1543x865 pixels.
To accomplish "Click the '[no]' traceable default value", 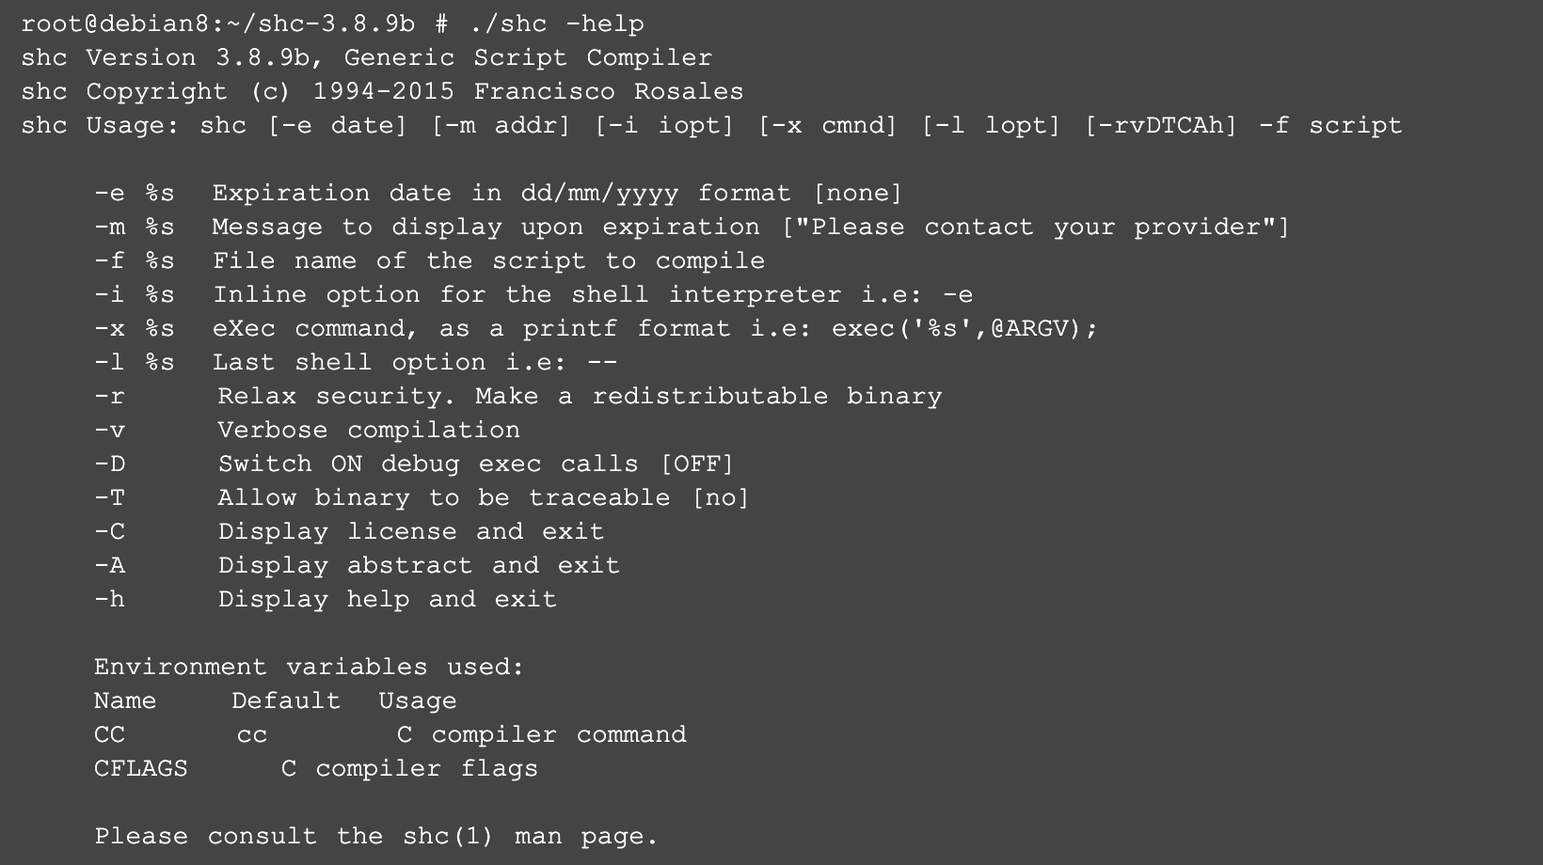I will [720, 497].
